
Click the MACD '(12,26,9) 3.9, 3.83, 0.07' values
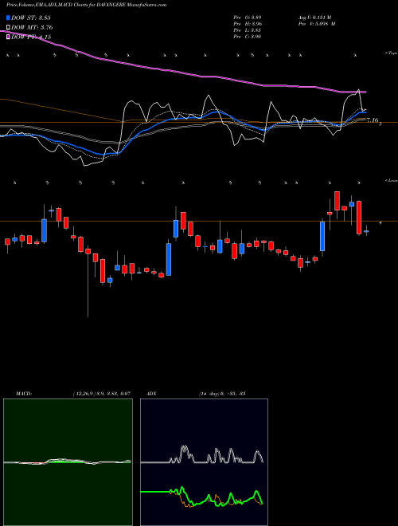101,394
